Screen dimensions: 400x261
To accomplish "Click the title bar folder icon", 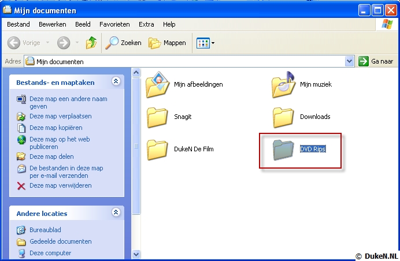I will pos(7,10).
